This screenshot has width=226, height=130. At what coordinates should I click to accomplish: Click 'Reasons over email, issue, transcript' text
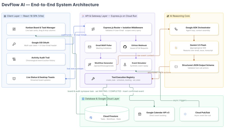point(198,51)
